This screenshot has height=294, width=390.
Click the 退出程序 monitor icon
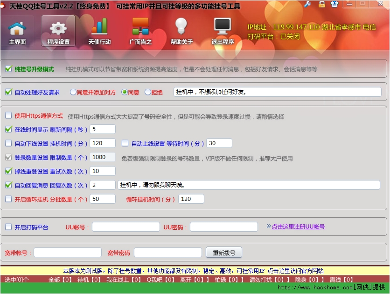point(223,31)
